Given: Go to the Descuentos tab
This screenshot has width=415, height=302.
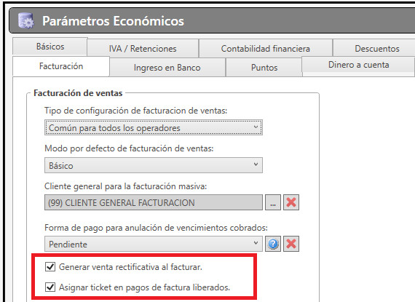Looking at the screenshot, I should 377,49.
